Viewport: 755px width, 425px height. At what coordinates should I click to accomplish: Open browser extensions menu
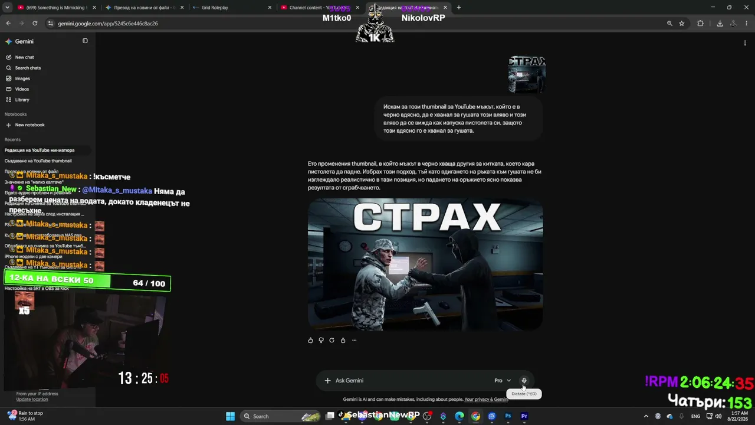(x=701, y=24)
